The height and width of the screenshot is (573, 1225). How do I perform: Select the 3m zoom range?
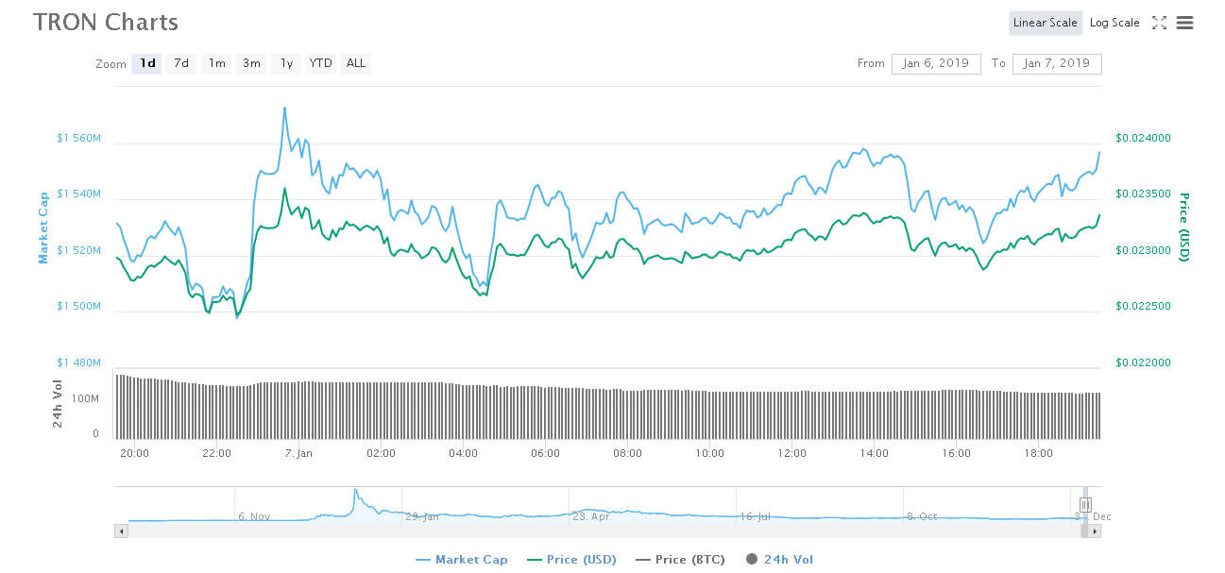251,63
